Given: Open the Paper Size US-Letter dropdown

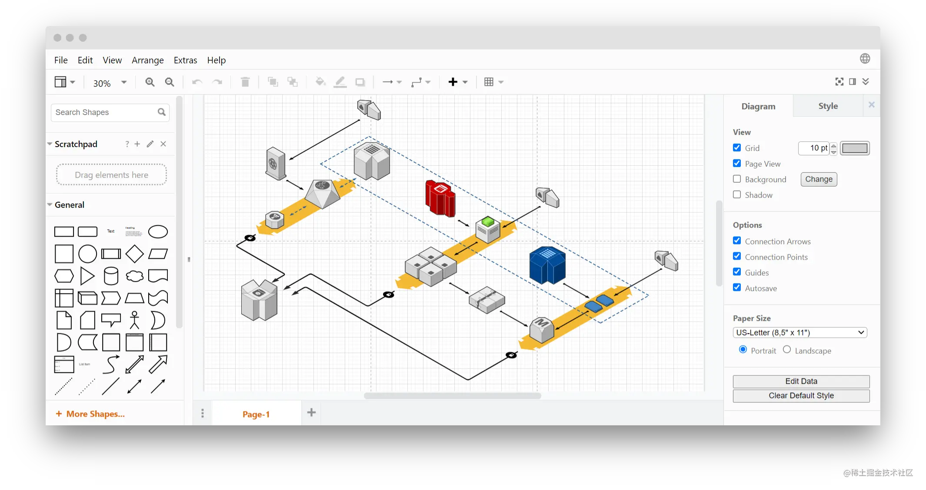Looking at the screenshot, I should point(800,332).
